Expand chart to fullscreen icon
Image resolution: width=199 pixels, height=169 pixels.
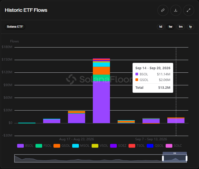pyautogui.click(x=189, y=10)
